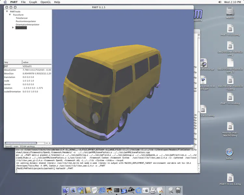This screenshot has width=244, height=195.
Task: Click the scaleOrientation property row
Action: (28, 92)
